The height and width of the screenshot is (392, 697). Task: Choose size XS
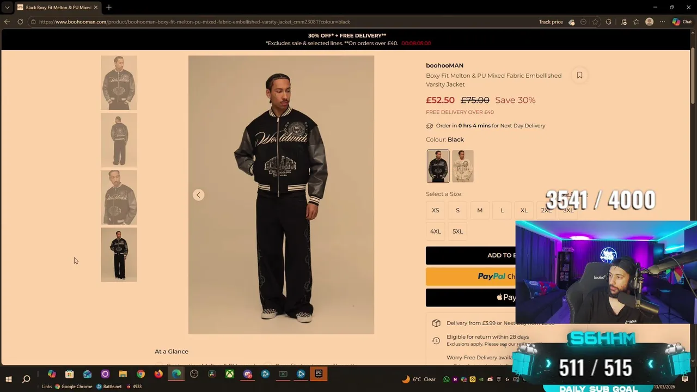pos(436,210)
